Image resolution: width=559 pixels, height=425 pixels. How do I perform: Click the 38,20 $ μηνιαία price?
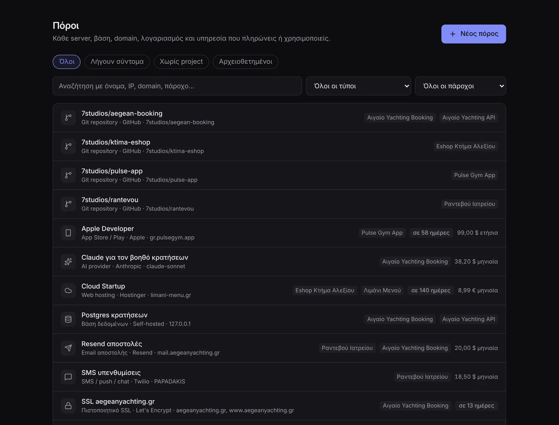476,262
